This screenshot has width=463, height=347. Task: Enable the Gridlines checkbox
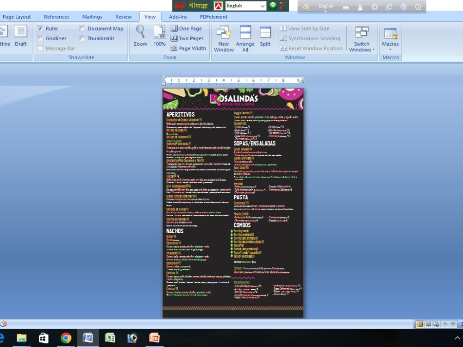pyautogui.click(x=40, y=38)
